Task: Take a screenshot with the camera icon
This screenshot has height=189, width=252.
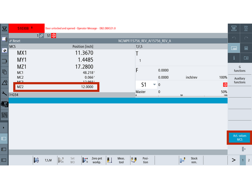Action: click(x=246, y=58)
